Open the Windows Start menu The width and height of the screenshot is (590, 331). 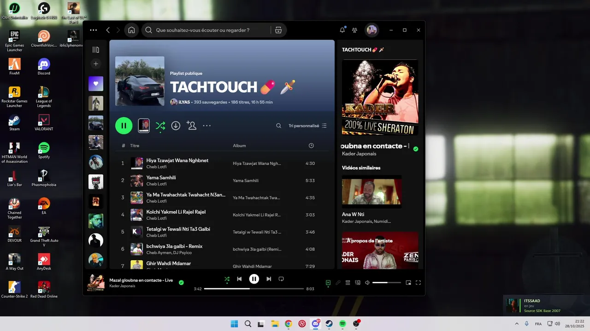pos(234,324)
